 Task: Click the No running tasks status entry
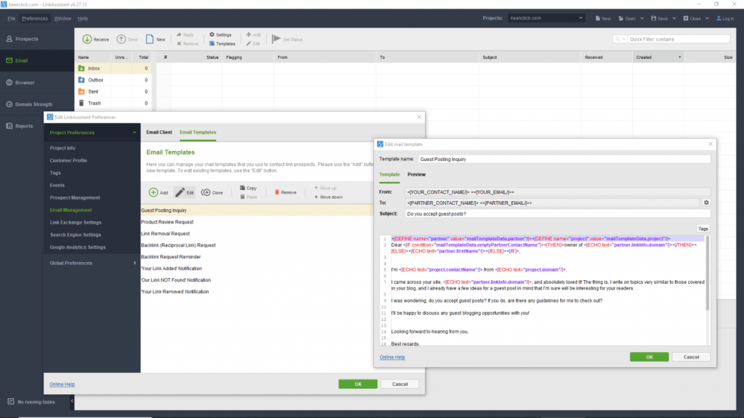31,402
